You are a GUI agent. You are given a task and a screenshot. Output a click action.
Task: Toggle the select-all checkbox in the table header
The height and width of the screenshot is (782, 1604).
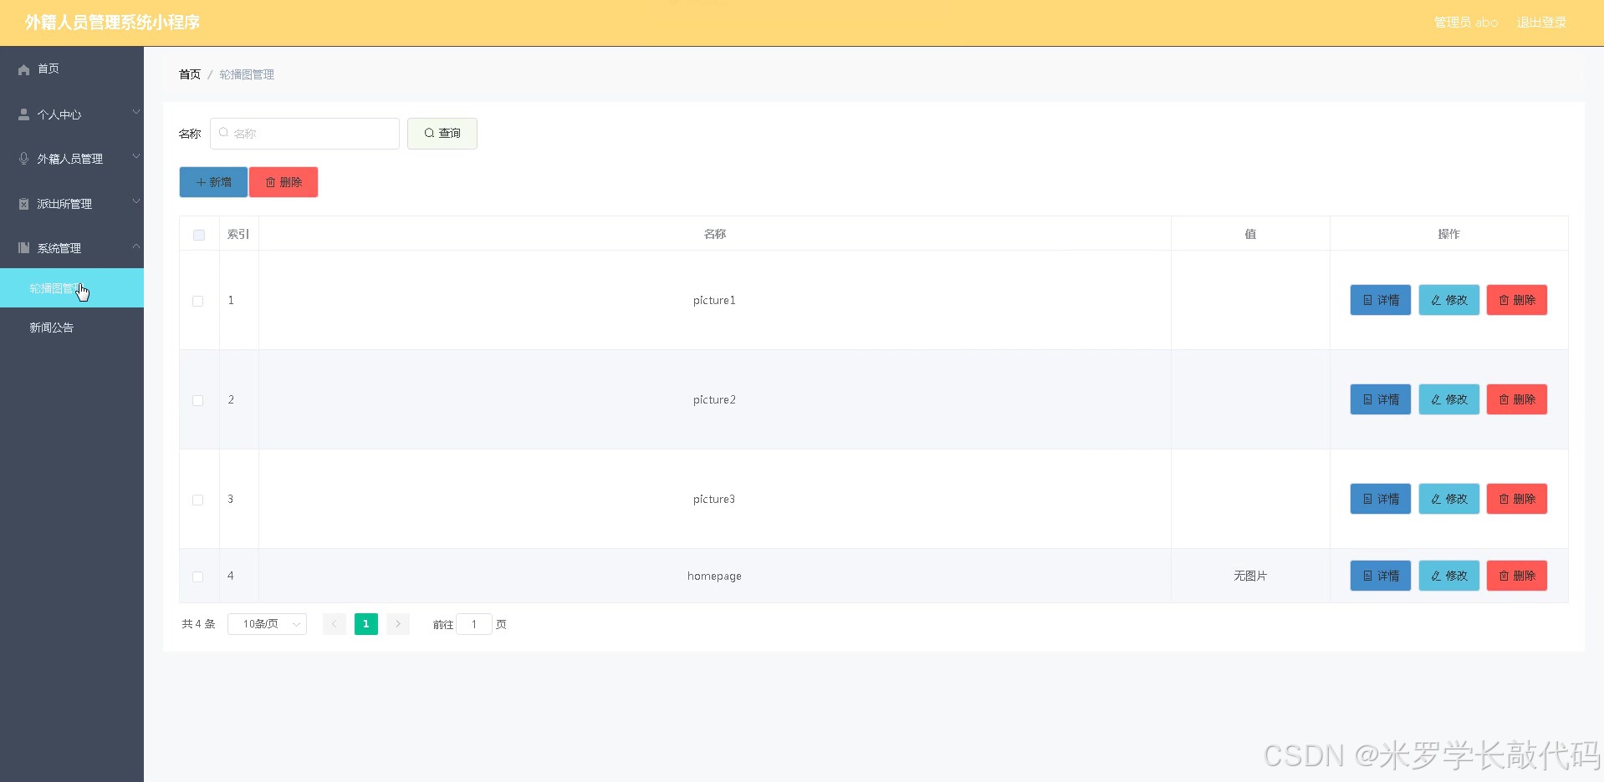(x=199, y=235)
